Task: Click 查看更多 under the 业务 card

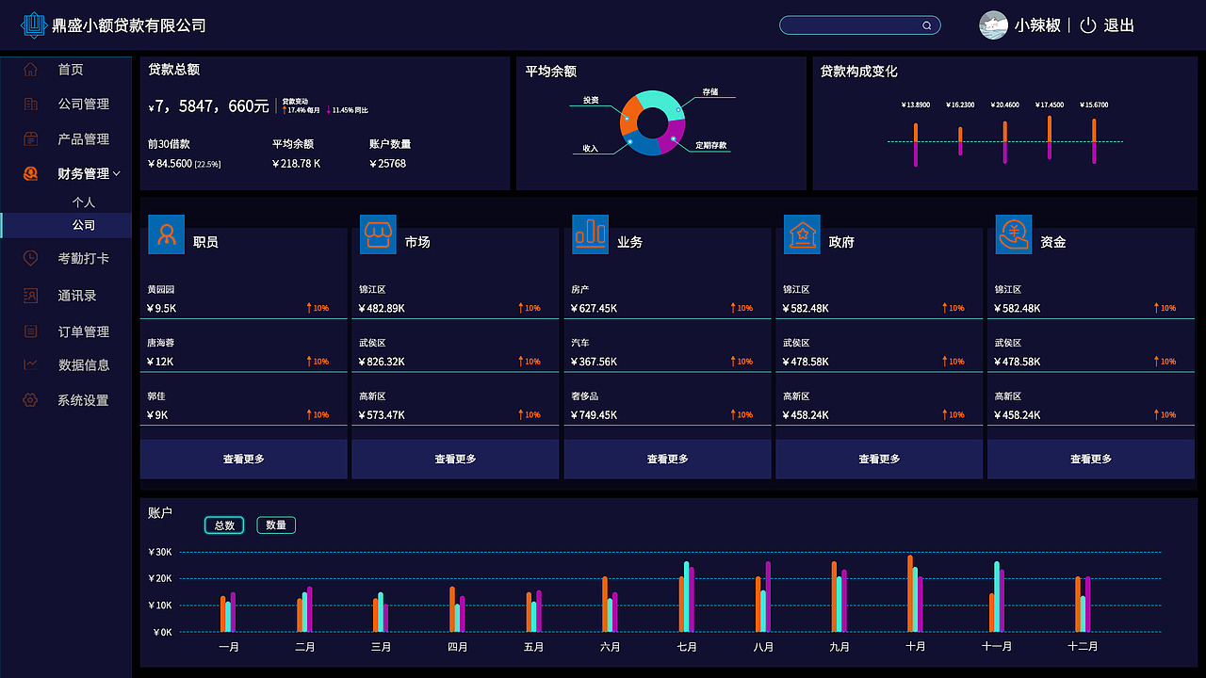Action: pos(667,459)
